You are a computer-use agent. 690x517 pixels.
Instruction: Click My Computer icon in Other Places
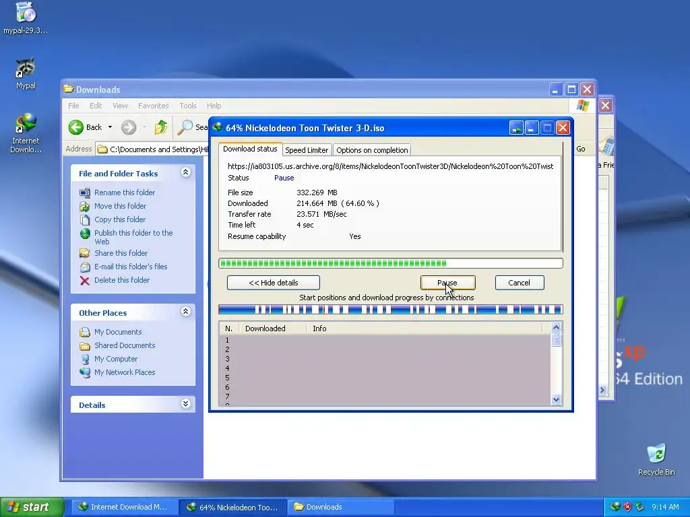click(x=84, y=359)
